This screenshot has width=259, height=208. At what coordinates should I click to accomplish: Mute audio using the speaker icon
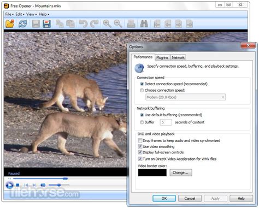pos(43,185)
